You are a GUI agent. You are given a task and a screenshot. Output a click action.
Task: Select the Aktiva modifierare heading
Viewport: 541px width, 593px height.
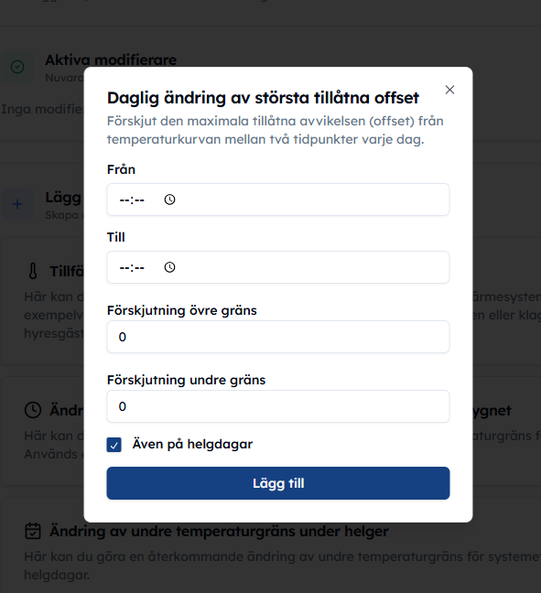pos(111,59)
